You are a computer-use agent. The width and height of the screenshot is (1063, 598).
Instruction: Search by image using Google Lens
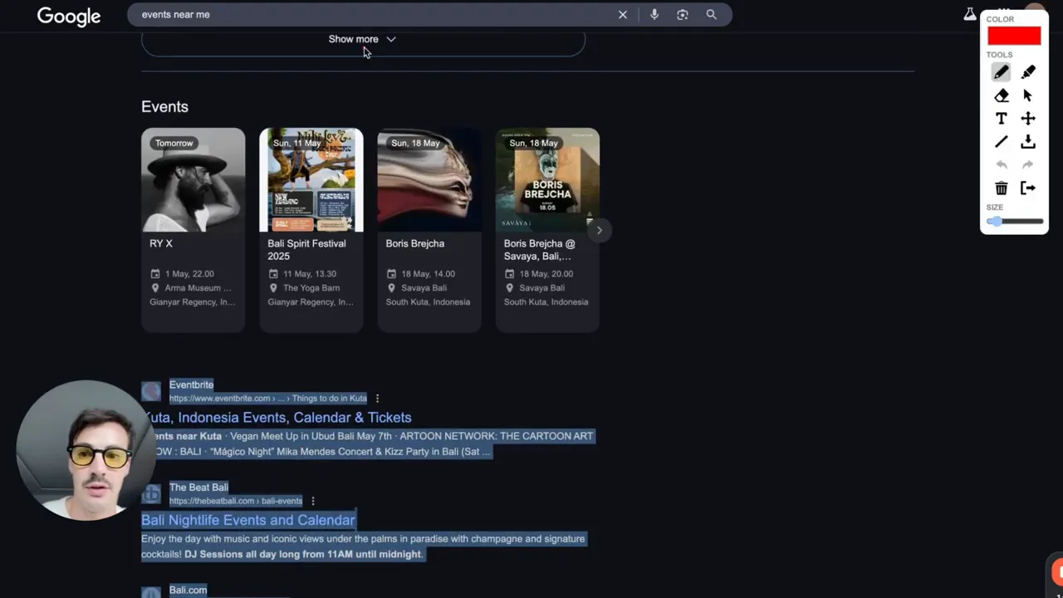click(x=683, y=14)
